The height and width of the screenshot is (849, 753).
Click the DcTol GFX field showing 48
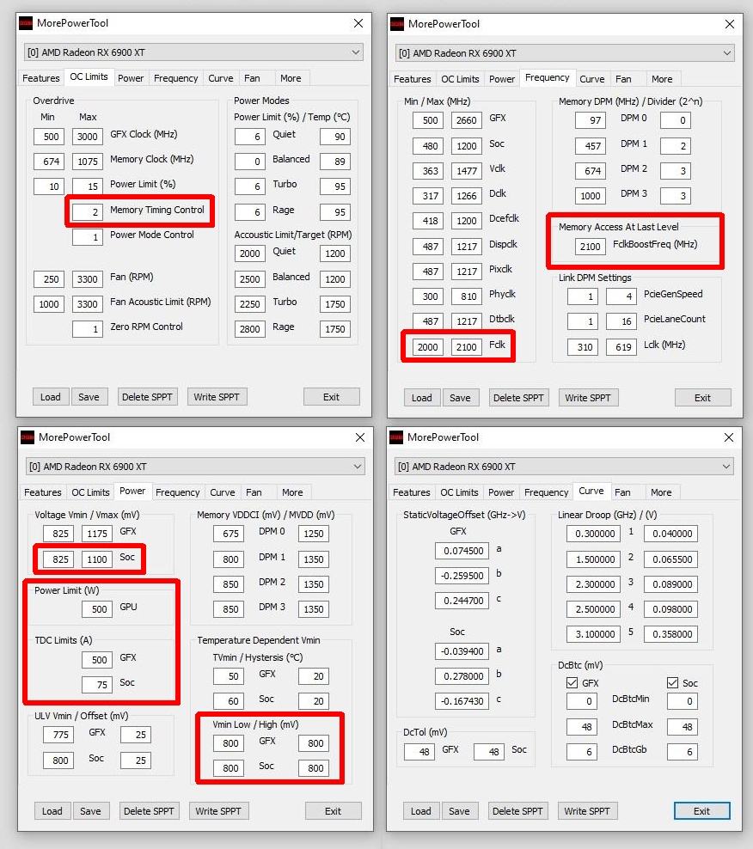[x=419, y=752]
